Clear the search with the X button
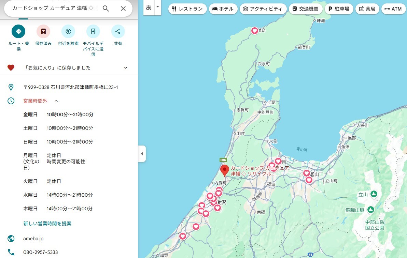The height and width of the screenshot is (258, 407). coord(123,9)
